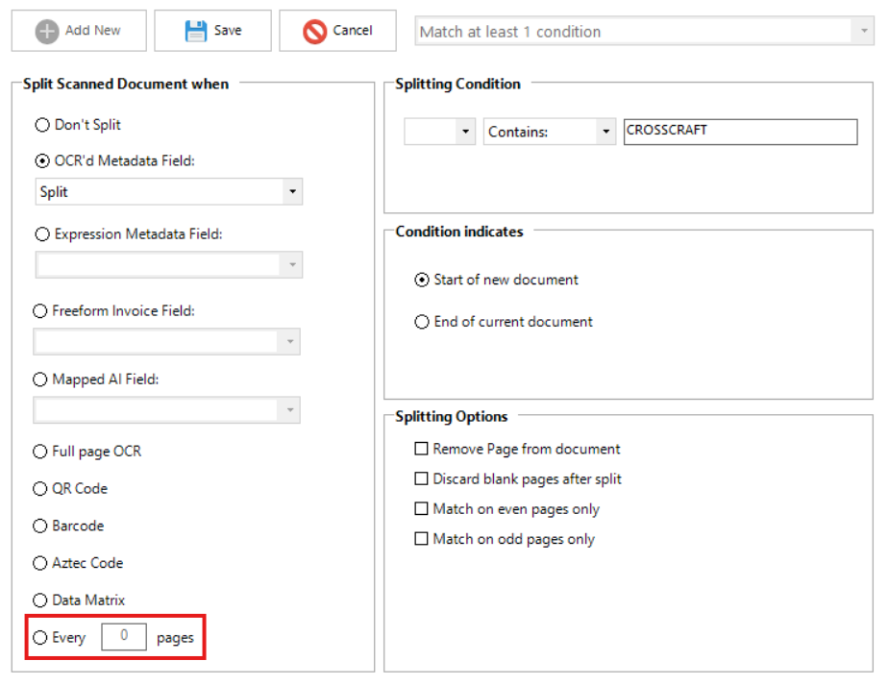Screen dimensions: 889x686
Task: Enable Remove Page from document checkbox
Action: [421, 449]
